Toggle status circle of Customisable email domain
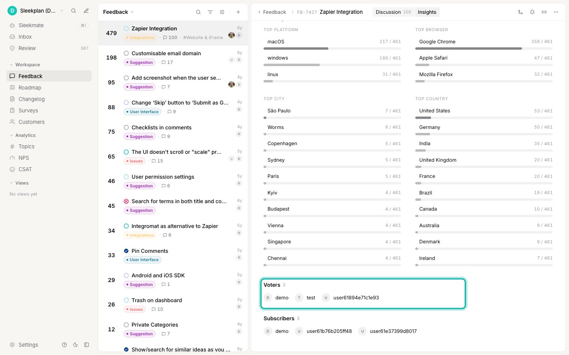The height and width of the screenshot is (355, 569). tap(126, 53)
